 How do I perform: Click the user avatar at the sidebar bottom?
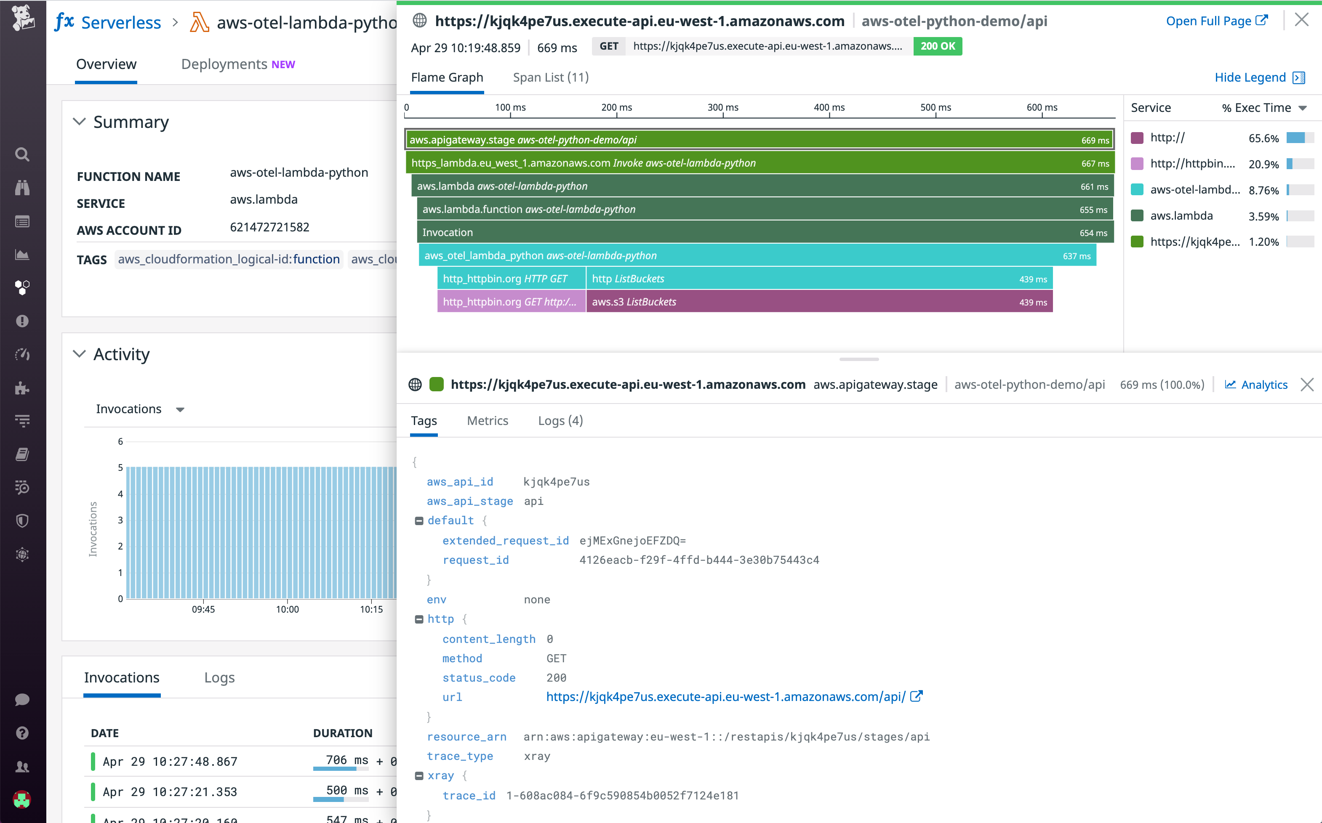(x=22, y=799)
